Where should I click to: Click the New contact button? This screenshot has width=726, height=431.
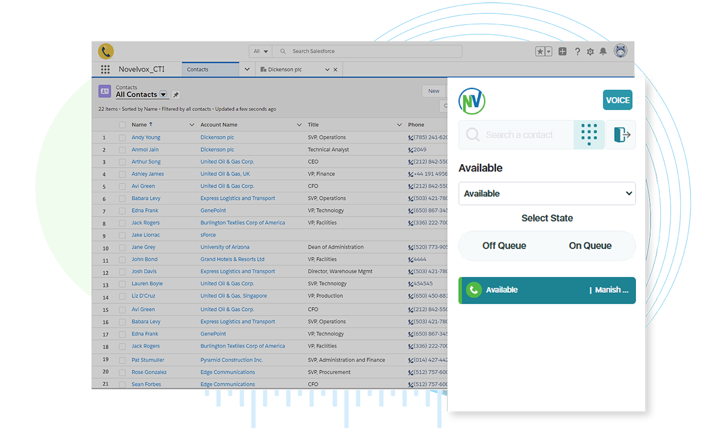(x=434, y=91)
